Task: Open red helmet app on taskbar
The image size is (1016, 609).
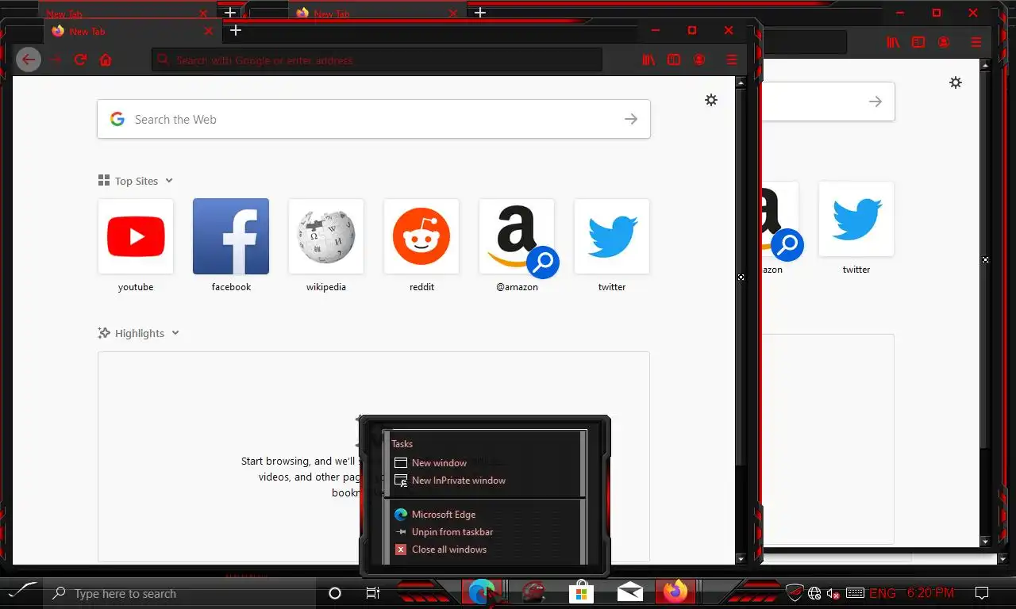Action: click(533, 592)
